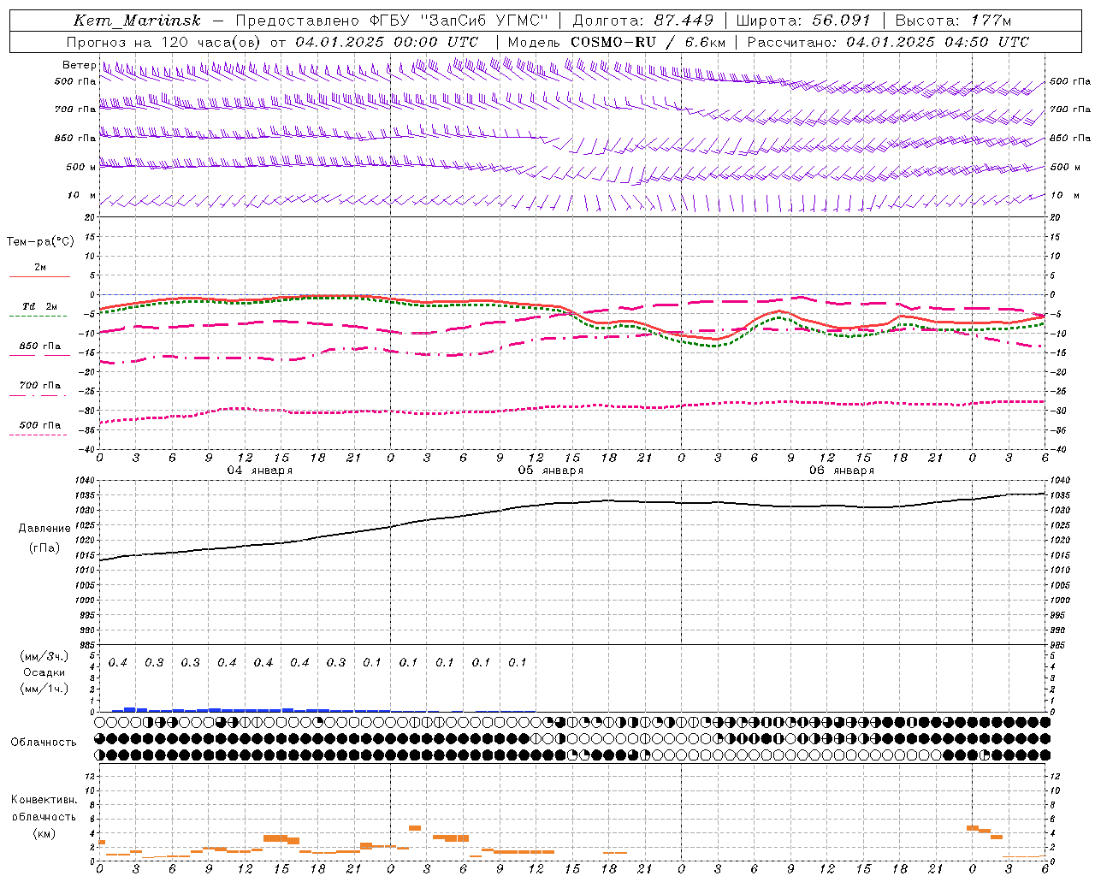1095x876 pixels.
Task: Select the (мм/1ч.) precipitation unit label
Action: (x=44, y=689)
